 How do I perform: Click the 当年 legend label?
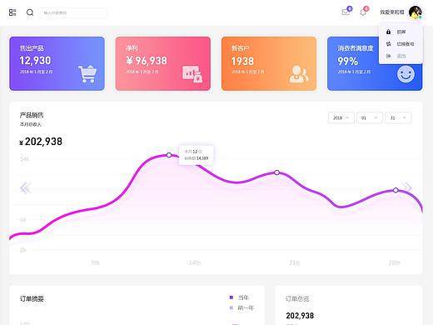pos(243,297)
